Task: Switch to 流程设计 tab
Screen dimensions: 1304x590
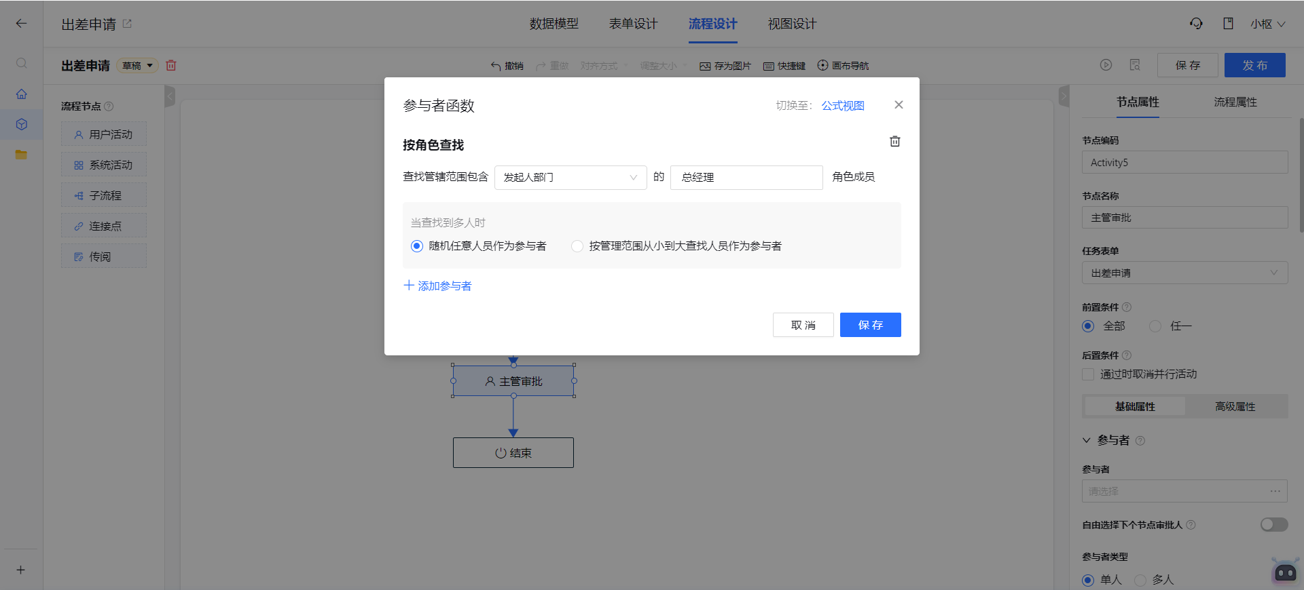Action: click(x=713, y=24)
